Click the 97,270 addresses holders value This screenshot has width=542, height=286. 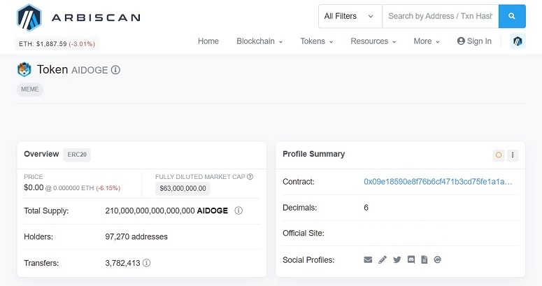pos(136,237)
